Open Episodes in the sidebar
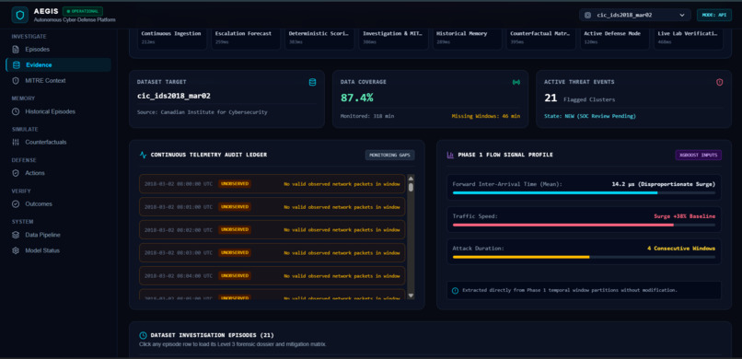The height and width of the screenshot is (359, 742). [38, 49]
